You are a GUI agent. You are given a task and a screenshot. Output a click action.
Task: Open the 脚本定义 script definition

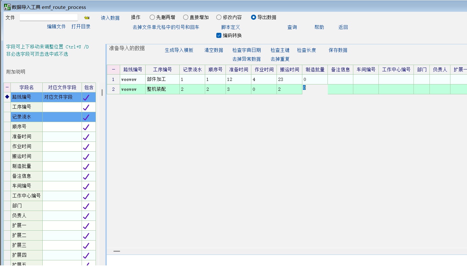231,27
